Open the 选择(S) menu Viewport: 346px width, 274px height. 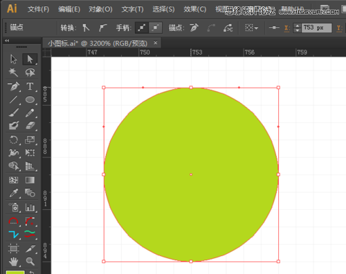[163, 9]
